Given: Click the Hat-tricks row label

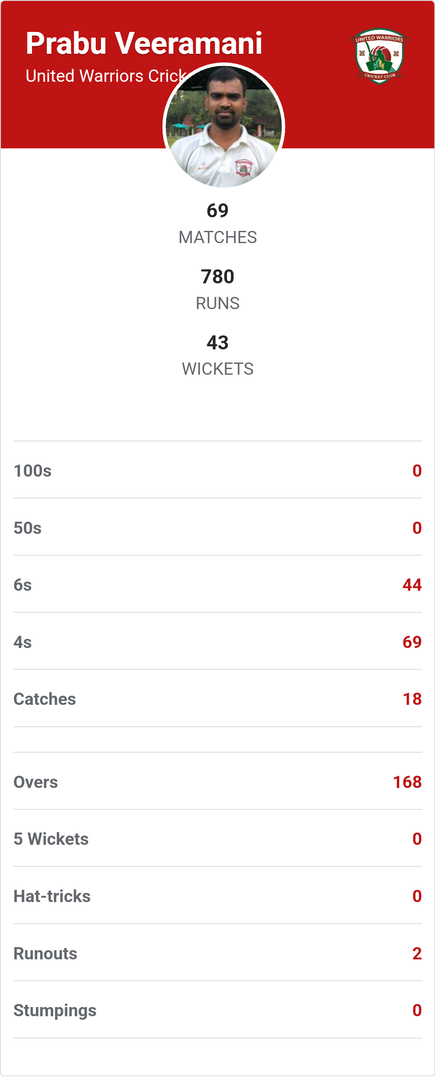Looking at the screenshot, I should point(52,896).
